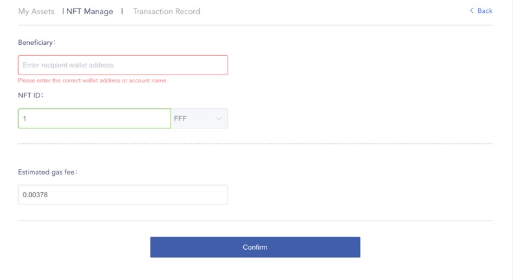Open the FFF token dropdown
This screenshot has height=279, width=513.
pyautogui.click(x=200, y=119)
